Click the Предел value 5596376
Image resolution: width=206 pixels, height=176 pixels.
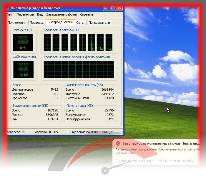pos(52,115)
